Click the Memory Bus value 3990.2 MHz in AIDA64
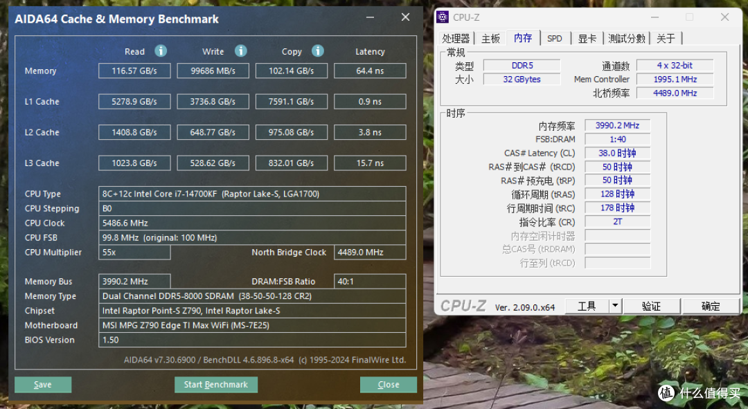Viewport: 748px width, 409px height. point(134,281)
